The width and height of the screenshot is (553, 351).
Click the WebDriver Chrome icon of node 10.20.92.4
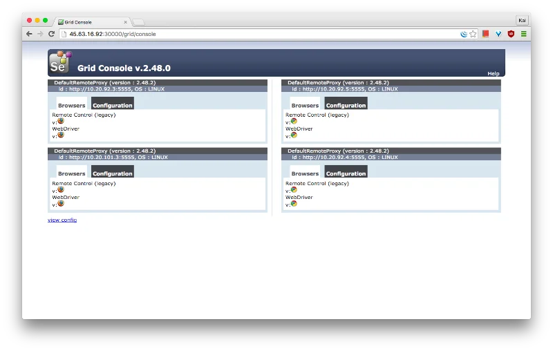[294, 203]
